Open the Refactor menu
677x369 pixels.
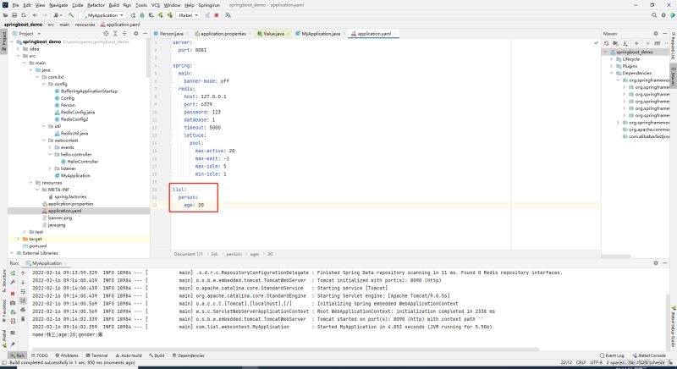[x=95, y=5]
